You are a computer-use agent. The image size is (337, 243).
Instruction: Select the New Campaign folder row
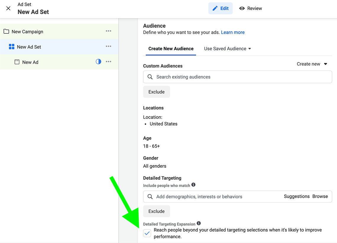(x=59, y=32)
